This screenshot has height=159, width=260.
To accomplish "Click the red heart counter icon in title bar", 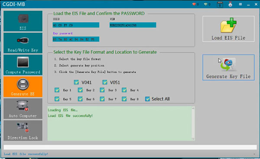I will [194, 4].
